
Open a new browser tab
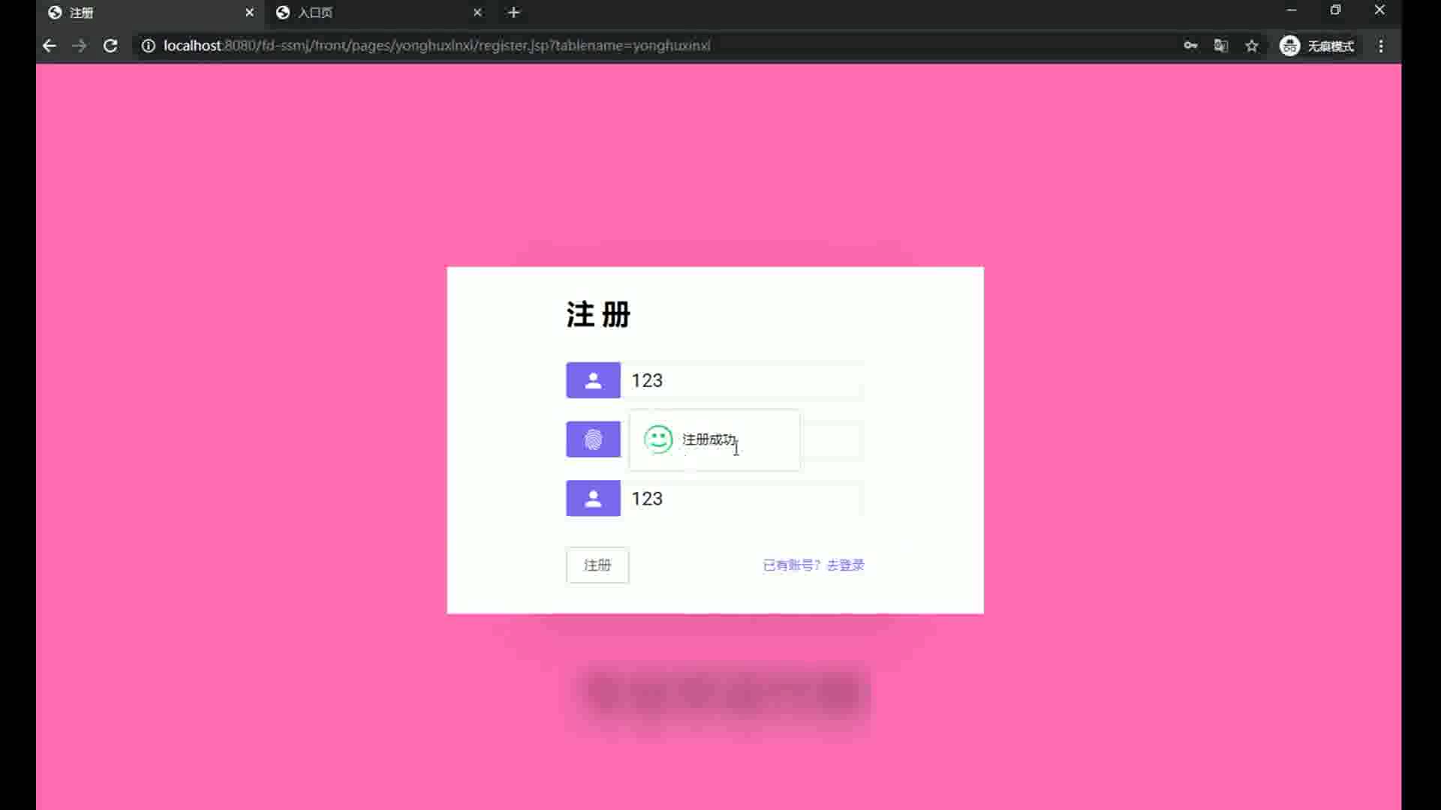(513, 13)
